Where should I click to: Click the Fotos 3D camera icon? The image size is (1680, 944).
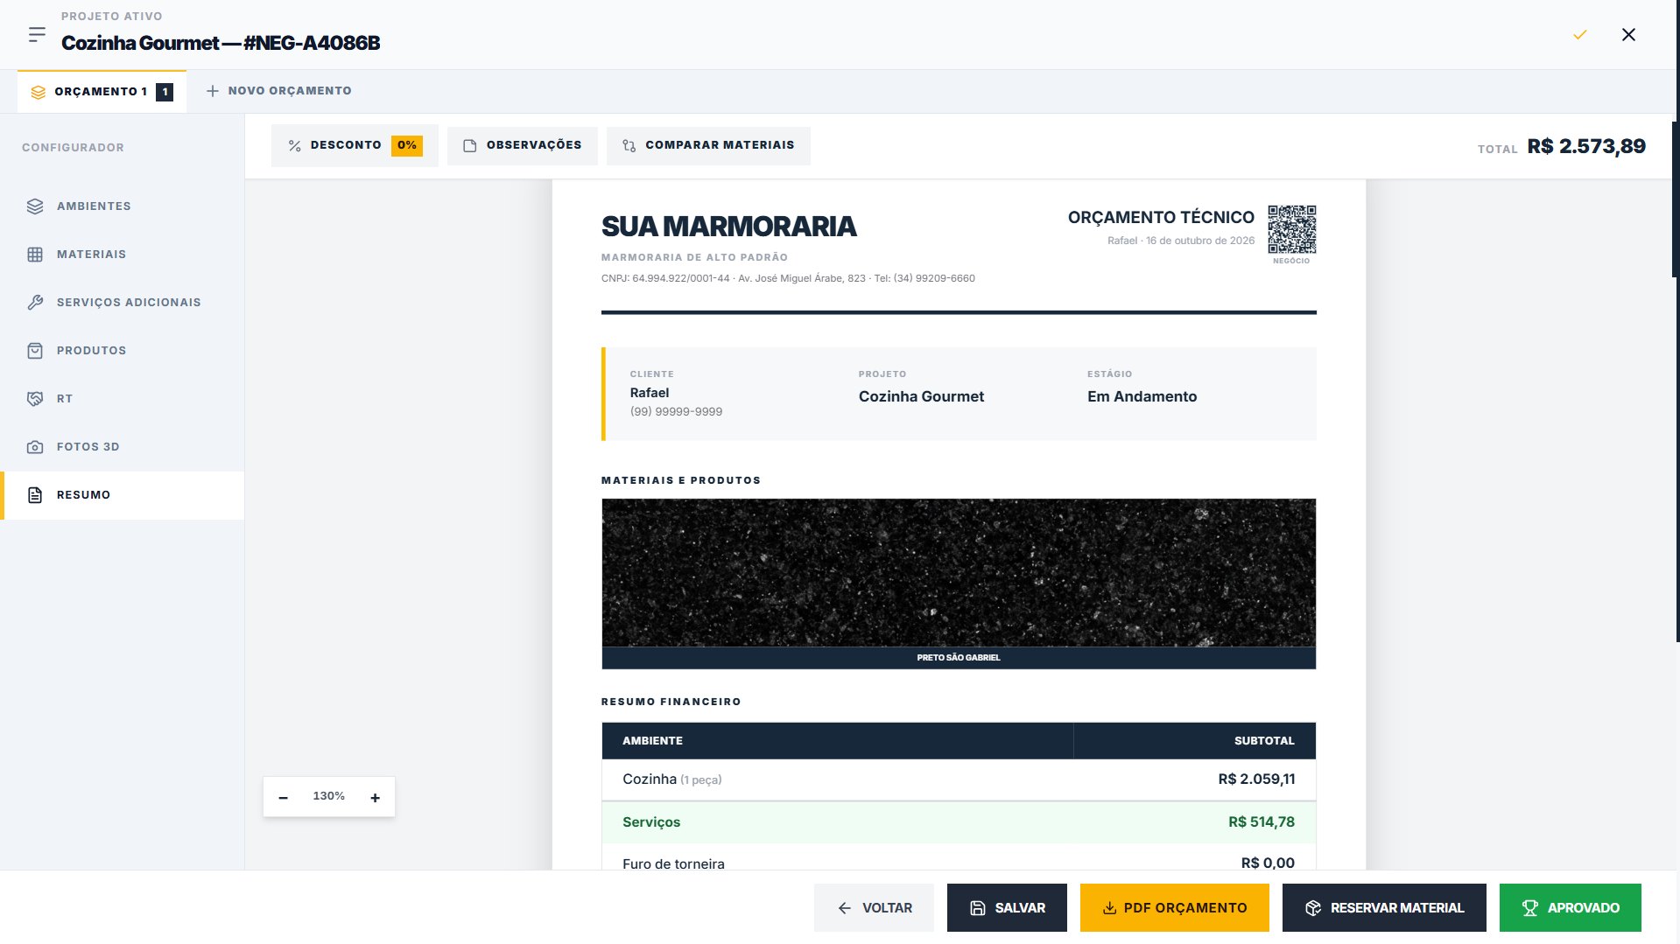pyautogui.click(x=35, y=447)
